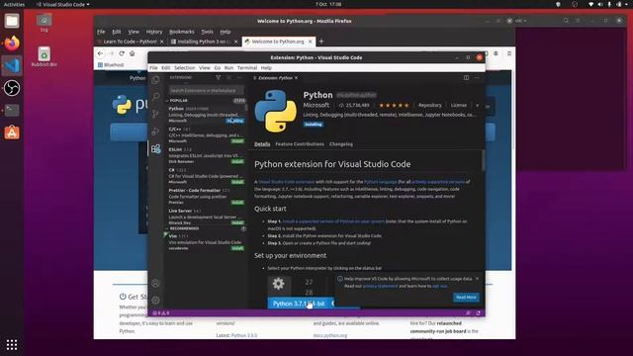Open the Firefox hamburger menu
The height and width of the screenshot is (356, 633).
[x=509, y=53]
